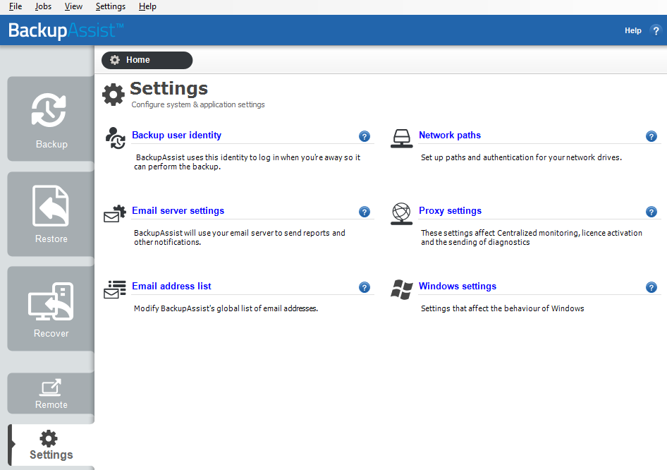Open the Backup section in sidebar
The height and width of the screenshot is (470, 667).
point(51,119)
